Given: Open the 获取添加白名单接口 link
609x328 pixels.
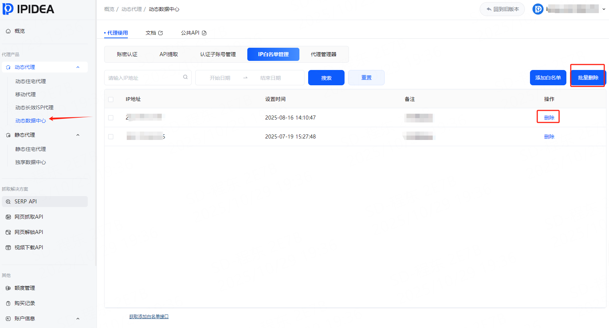Looking at the screenshot, I should [x=149, y=317].
